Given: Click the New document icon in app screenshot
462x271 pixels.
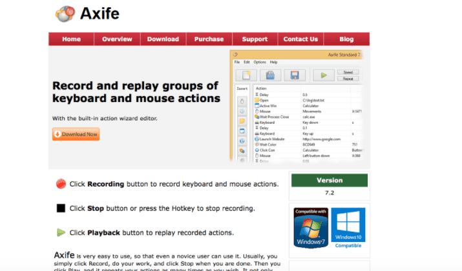Looking at the screenshot, I should (x=246, y=75).
